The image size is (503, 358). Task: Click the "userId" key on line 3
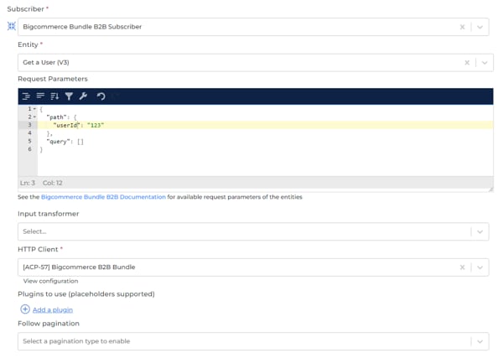click(x=66, y=125)
